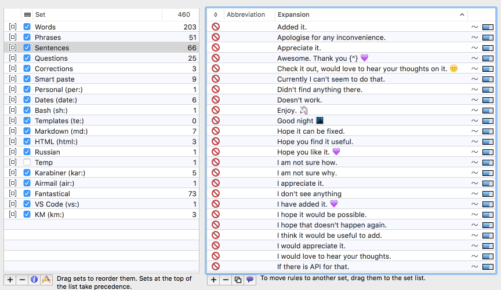Select the Karabiner (kar:) set row

[x=101, y=173]
